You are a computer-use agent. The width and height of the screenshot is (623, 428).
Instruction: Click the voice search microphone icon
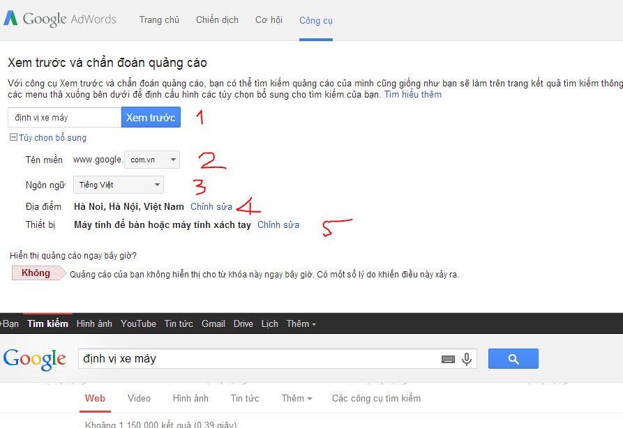click(467, 359)
